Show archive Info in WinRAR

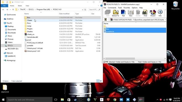[160, 13]
